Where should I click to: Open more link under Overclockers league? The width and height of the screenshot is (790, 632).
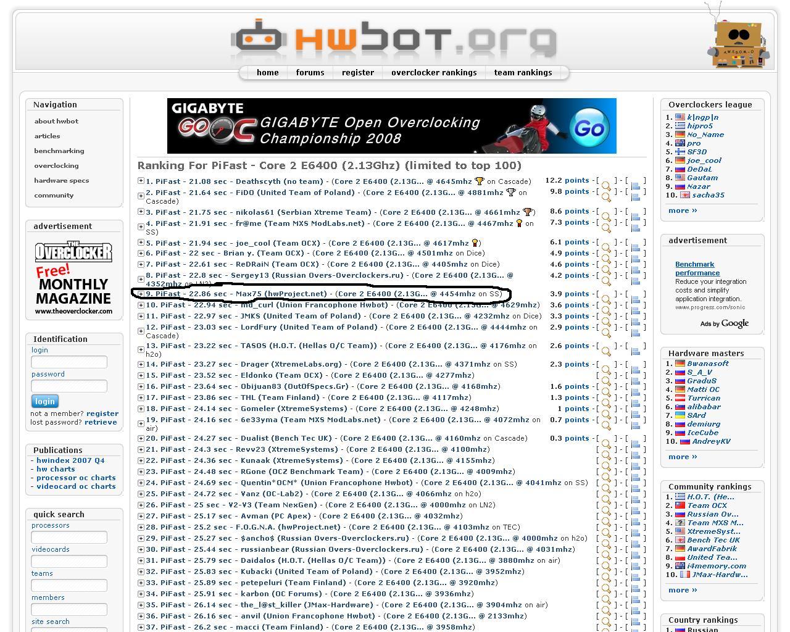coord(683,210)
